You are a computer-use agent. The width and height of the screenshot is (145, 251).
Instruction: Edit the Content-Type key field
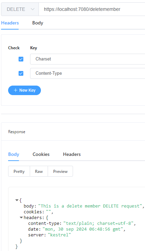click(88, 73)
